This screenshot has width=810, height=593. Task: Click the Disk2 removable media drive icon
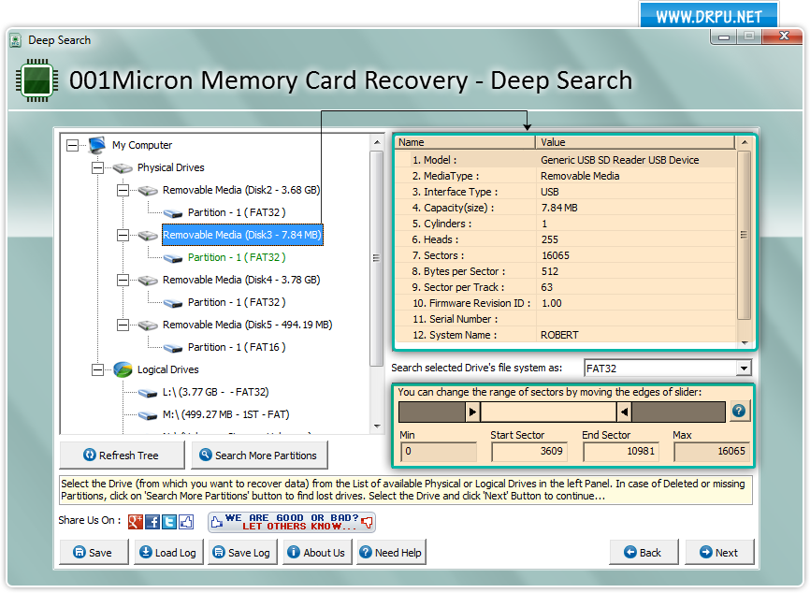[x=148, y=191]
